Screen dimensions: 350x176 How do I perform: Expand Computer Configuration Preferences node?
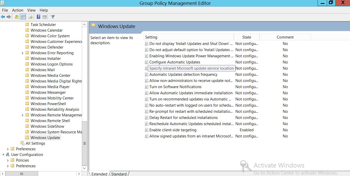point(8,149)
